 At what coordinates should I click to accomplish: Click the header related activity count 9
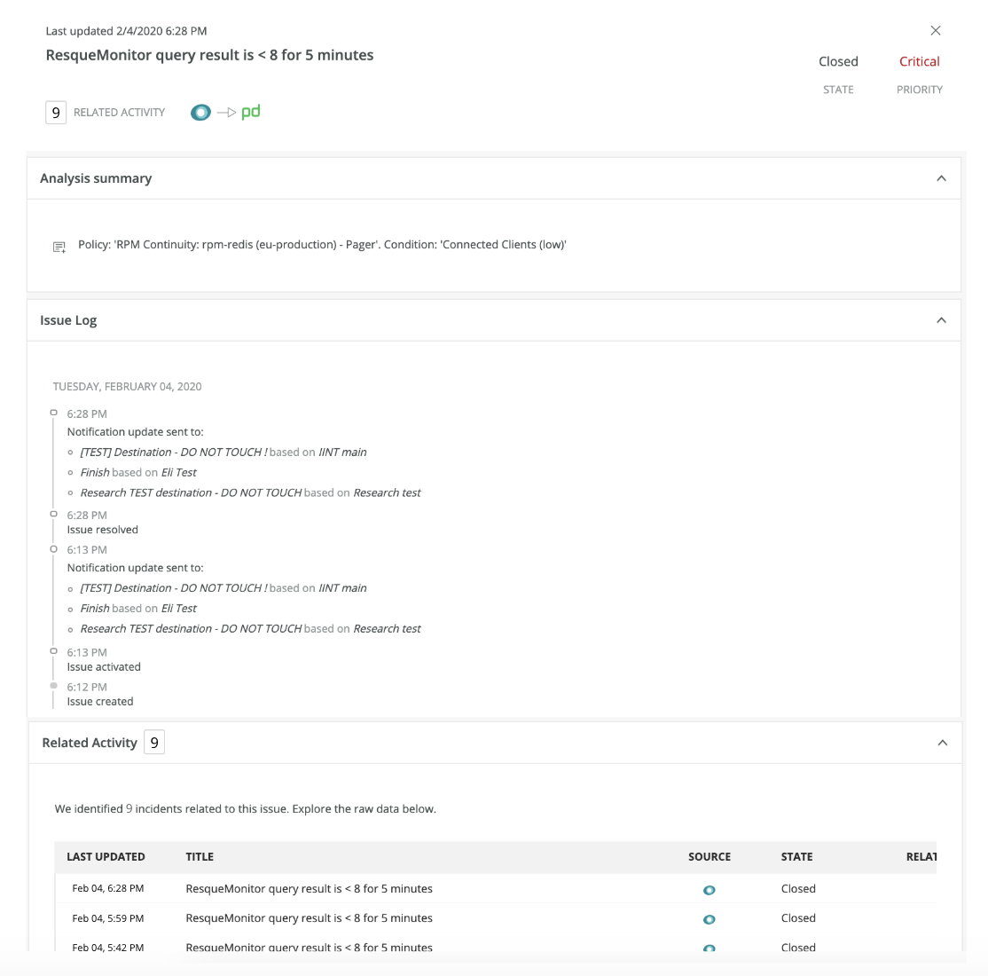(x=56, y=112)
